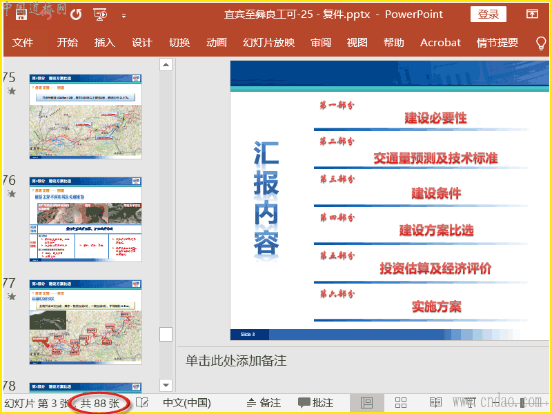Click the 第一部分 label on slide

coord(337,106)
